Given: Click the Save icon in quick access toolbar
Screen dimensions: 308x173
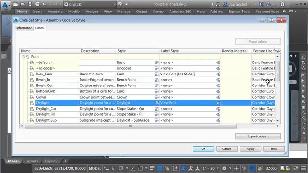Looking at the screenshot, I should 30,4.
